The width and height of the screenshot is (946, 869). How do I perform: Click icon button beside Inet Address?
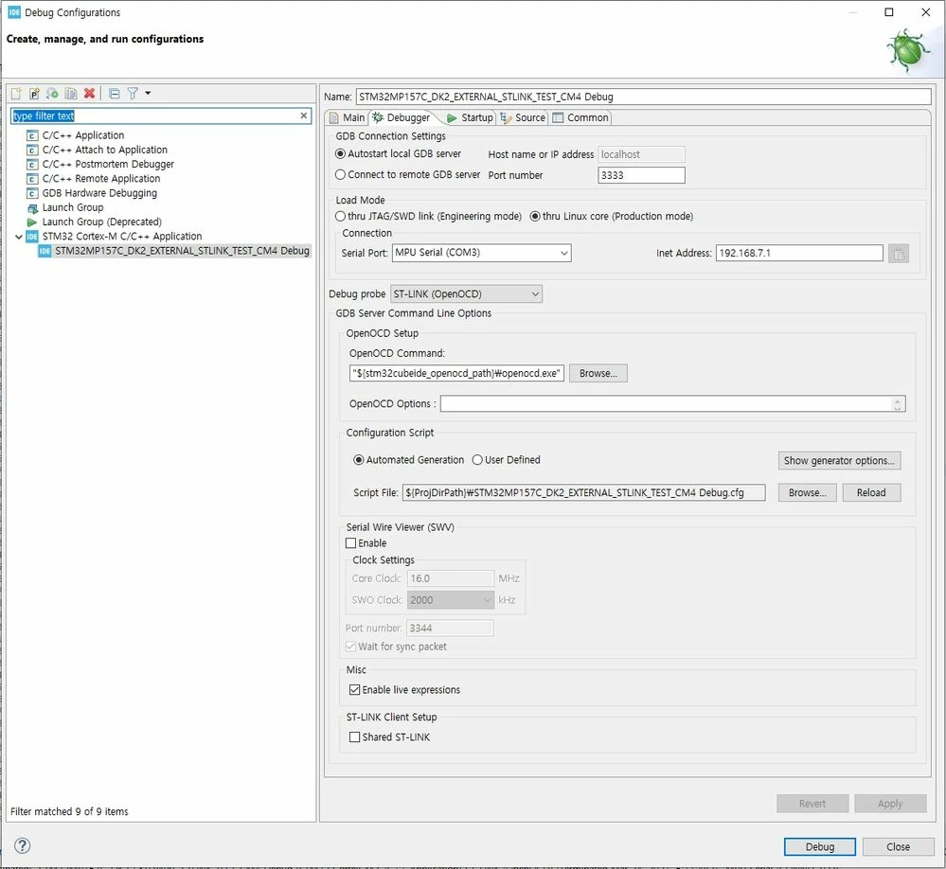tap(899, 254)
